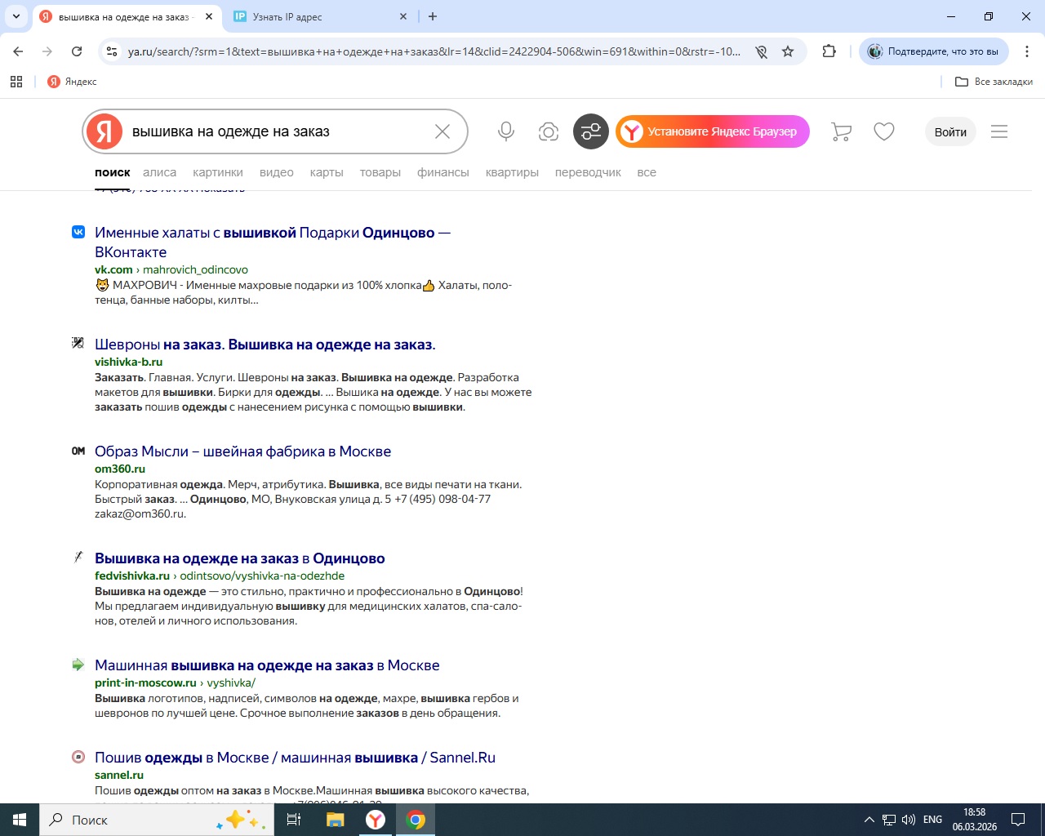
Task: Open 'Шевроны на заказ' result link
Action: 265,345
